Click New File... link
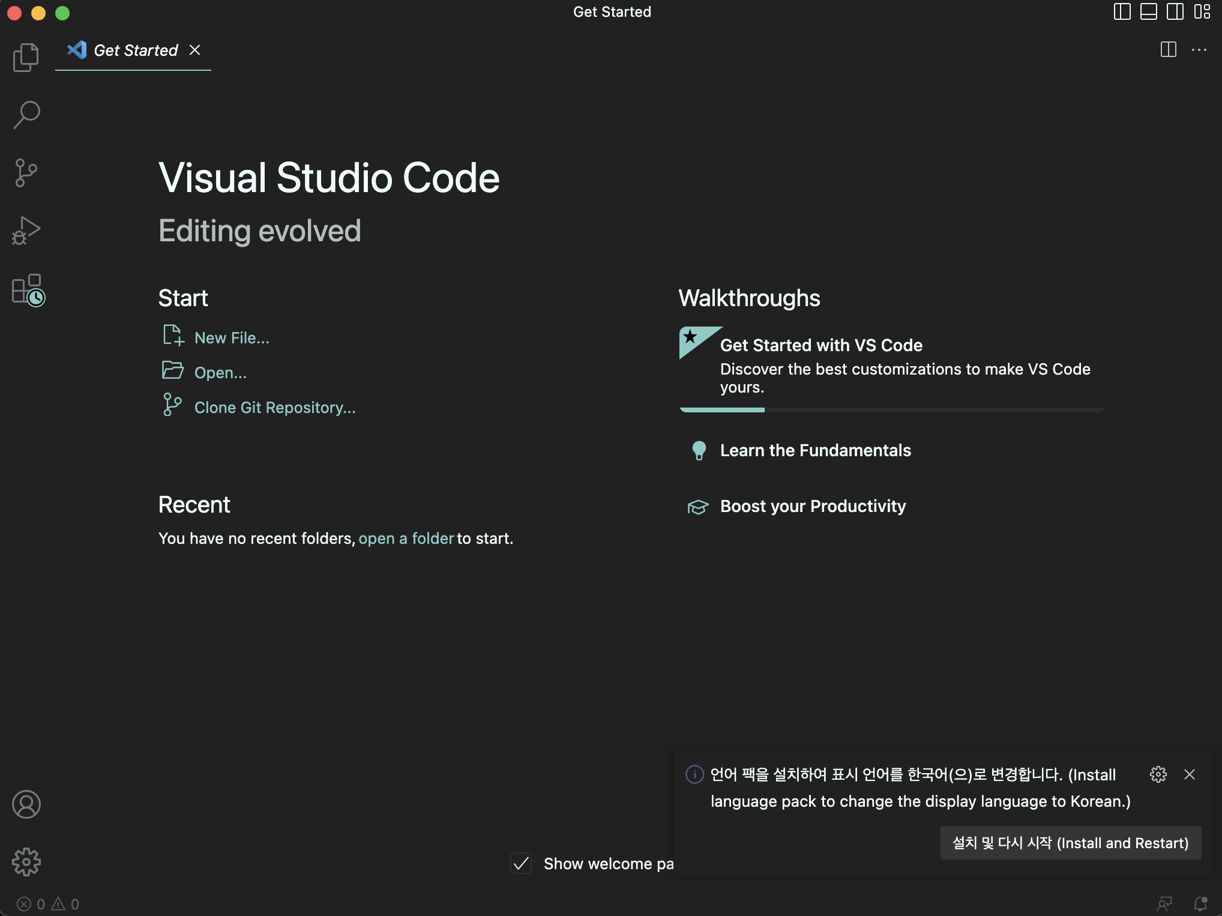 click(232, 338)
